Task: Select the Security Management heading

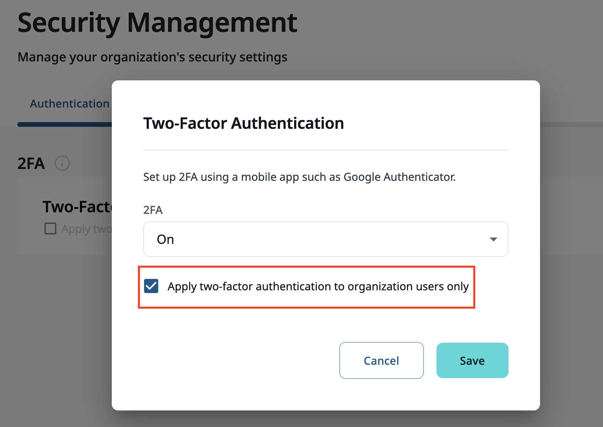Action: tap(157, 23)
